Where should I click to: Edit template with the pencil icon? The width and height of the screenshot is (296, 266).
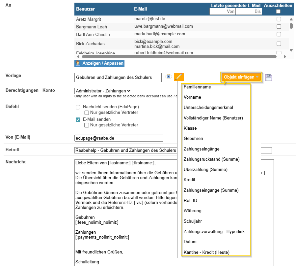[x=179, y=77]
